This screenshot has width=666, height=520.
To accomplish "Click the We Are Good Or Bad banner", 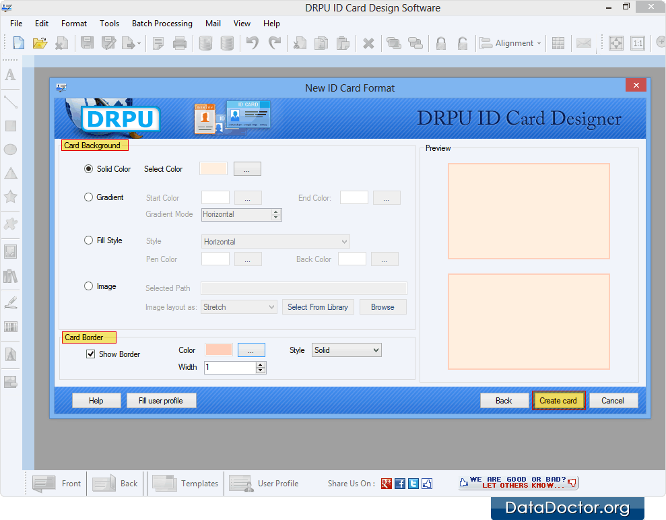I will point(519,482).
